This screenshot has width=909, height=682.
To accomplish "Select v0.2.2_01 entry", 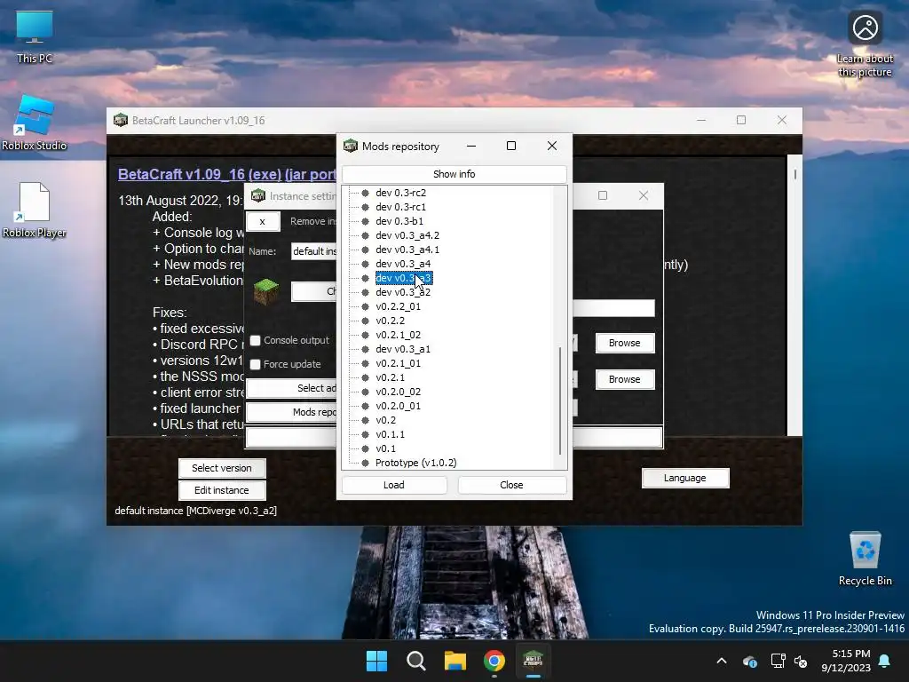I will [x=399, y=306].
